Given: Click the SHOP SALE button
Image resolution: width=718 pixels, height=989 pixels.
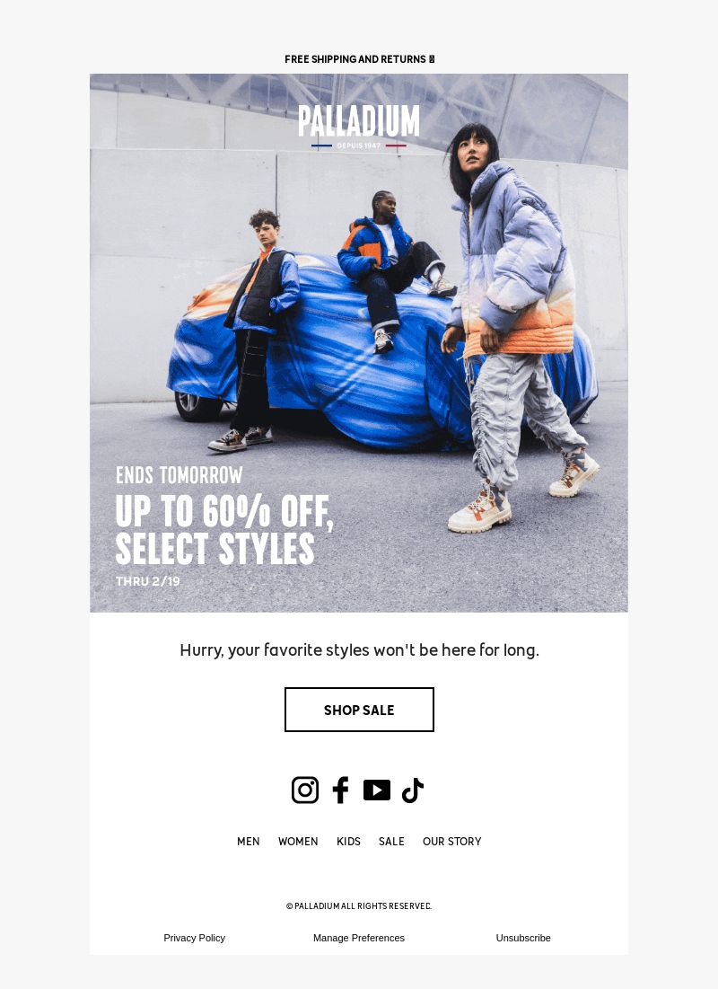Looking at the screenshot, I should pos(359,710).
